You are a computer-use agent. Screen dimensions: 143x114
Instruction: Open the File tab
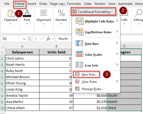7,4
